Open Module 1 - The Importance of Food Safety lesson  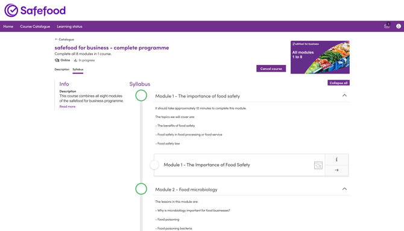click(x=207, y=165)
